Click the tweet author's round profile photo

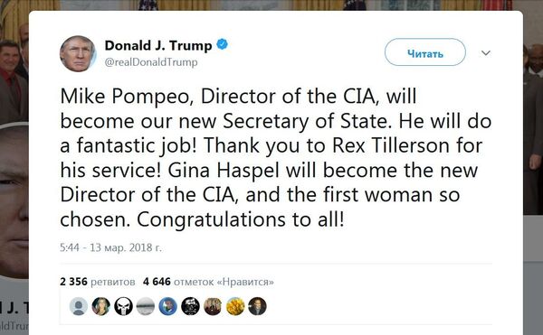[x=78, y=54]
